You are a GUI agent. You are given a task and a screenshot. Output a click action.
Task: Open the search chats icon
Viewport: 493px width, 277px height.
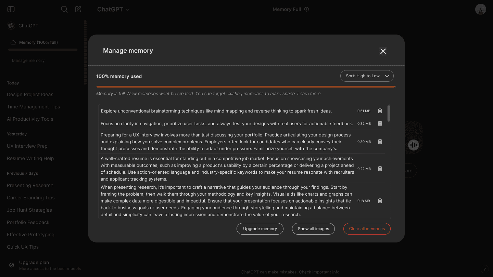tap(64, 9)
